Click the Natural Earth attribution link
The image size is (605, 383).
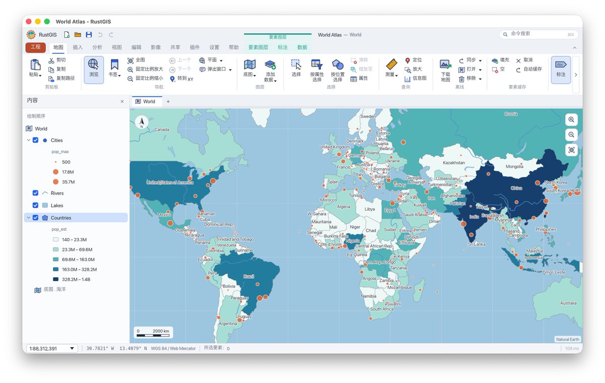[568, 339]
